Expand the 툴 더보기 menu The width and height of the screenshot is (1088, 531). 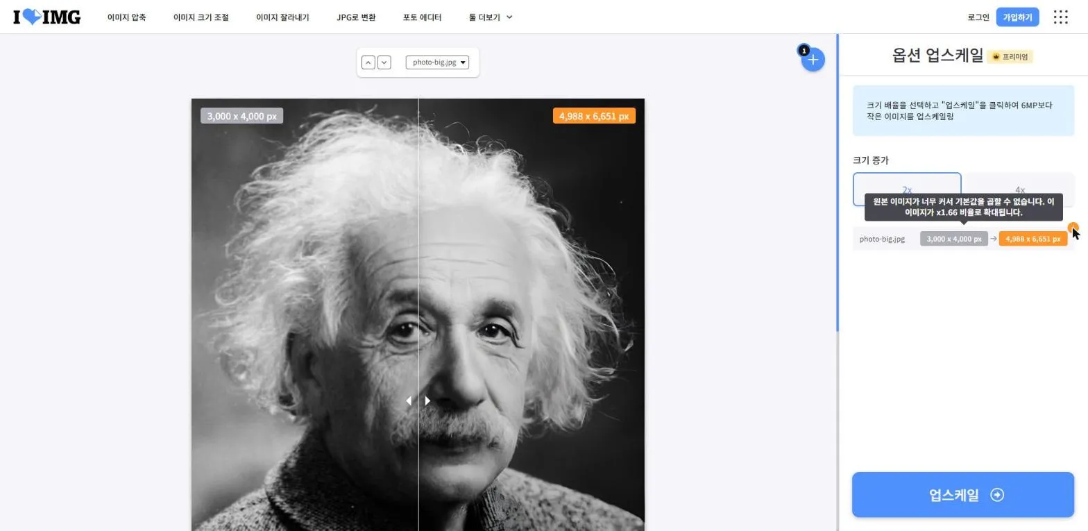point(491,17)
